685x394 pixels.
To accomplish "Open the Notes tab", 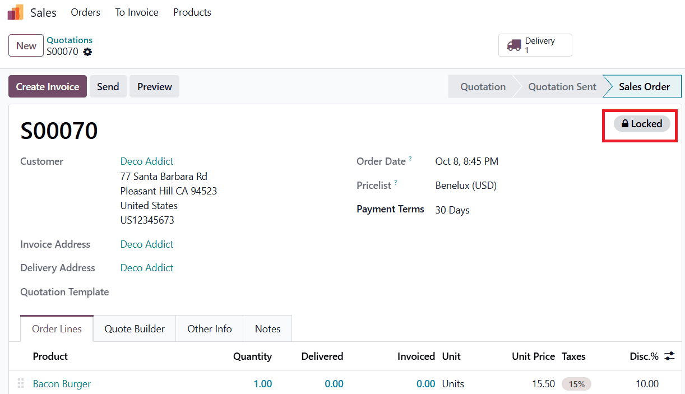I will pyautogui.click(x=267, y=329).
